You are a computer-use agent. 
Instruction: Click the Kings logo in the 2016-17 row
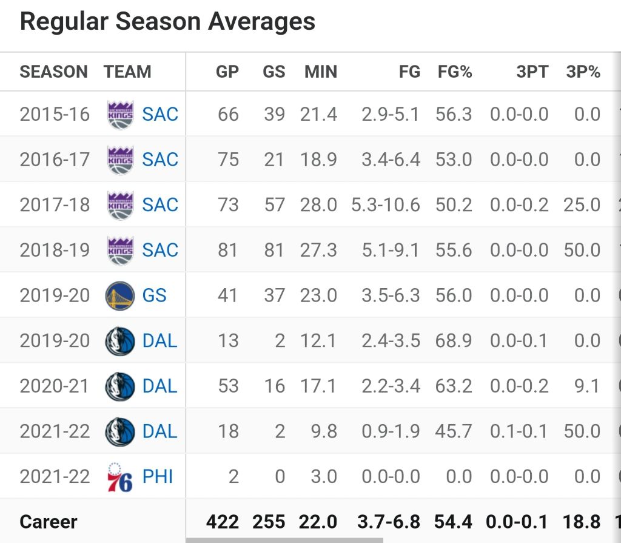(x=119, y=160)
